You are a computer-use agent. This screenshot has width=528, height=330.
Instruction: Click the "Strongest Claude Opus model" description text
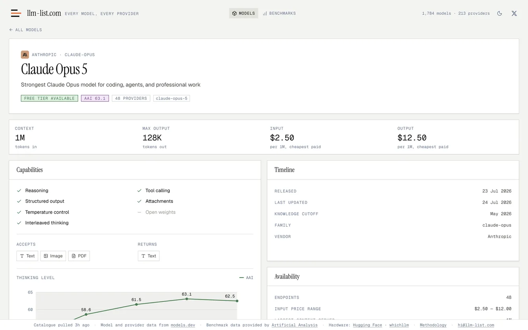click(111, 85)
